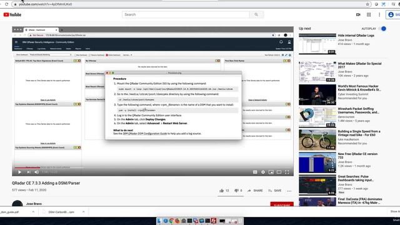Click the sign in account button
Screen dimensions: 400x225
(x=393, y=15)
